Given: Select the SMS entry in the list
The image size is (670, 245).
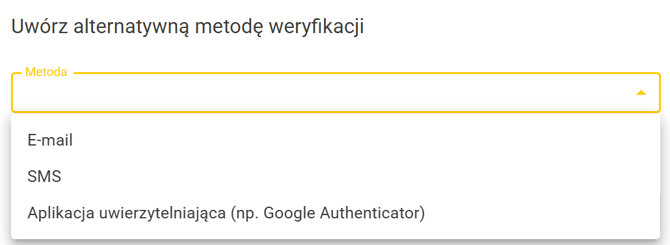Looking at the screenshot, I should point(336,176).
